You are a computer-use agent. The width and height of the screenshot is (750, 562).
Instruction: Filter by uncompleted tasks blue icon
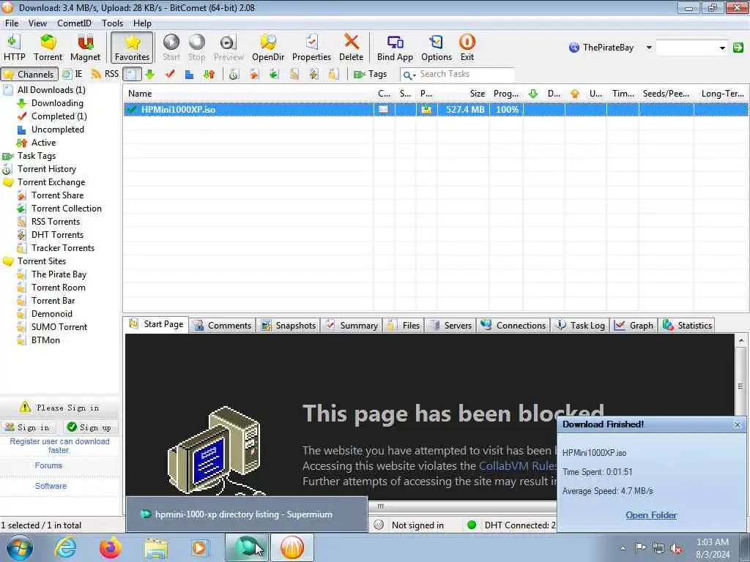(x=190, y=74)
